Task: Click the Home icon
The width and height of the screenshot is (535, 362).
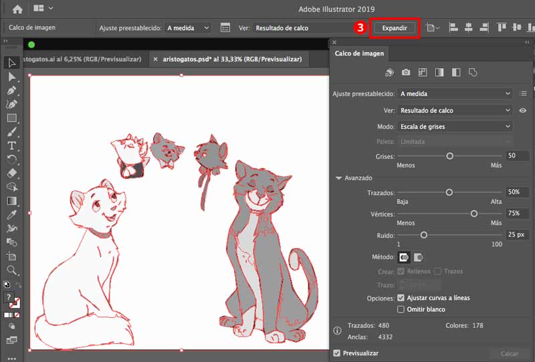Action: click(17, 9)
